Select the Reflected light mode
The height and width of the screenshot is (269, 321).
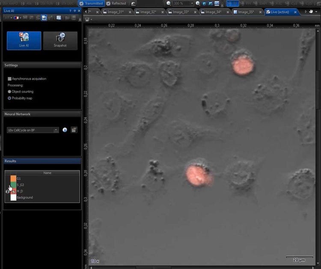(116, 3)
